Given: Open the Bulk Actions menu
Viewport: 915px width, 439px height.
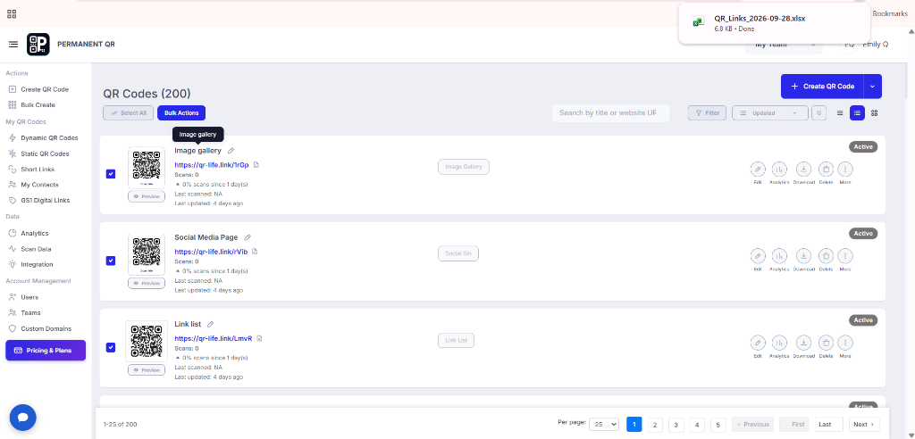Looking at the screenshot, I should (181, 113).
